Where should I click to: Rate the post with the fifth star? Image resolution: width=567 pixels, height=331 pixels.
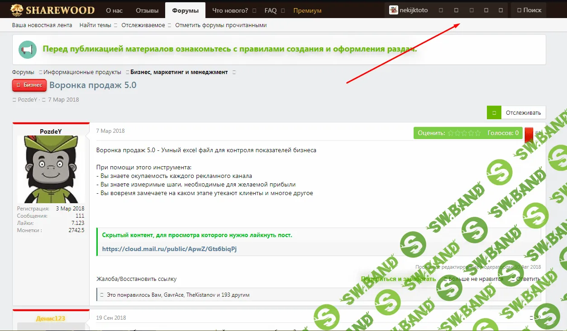477,133
